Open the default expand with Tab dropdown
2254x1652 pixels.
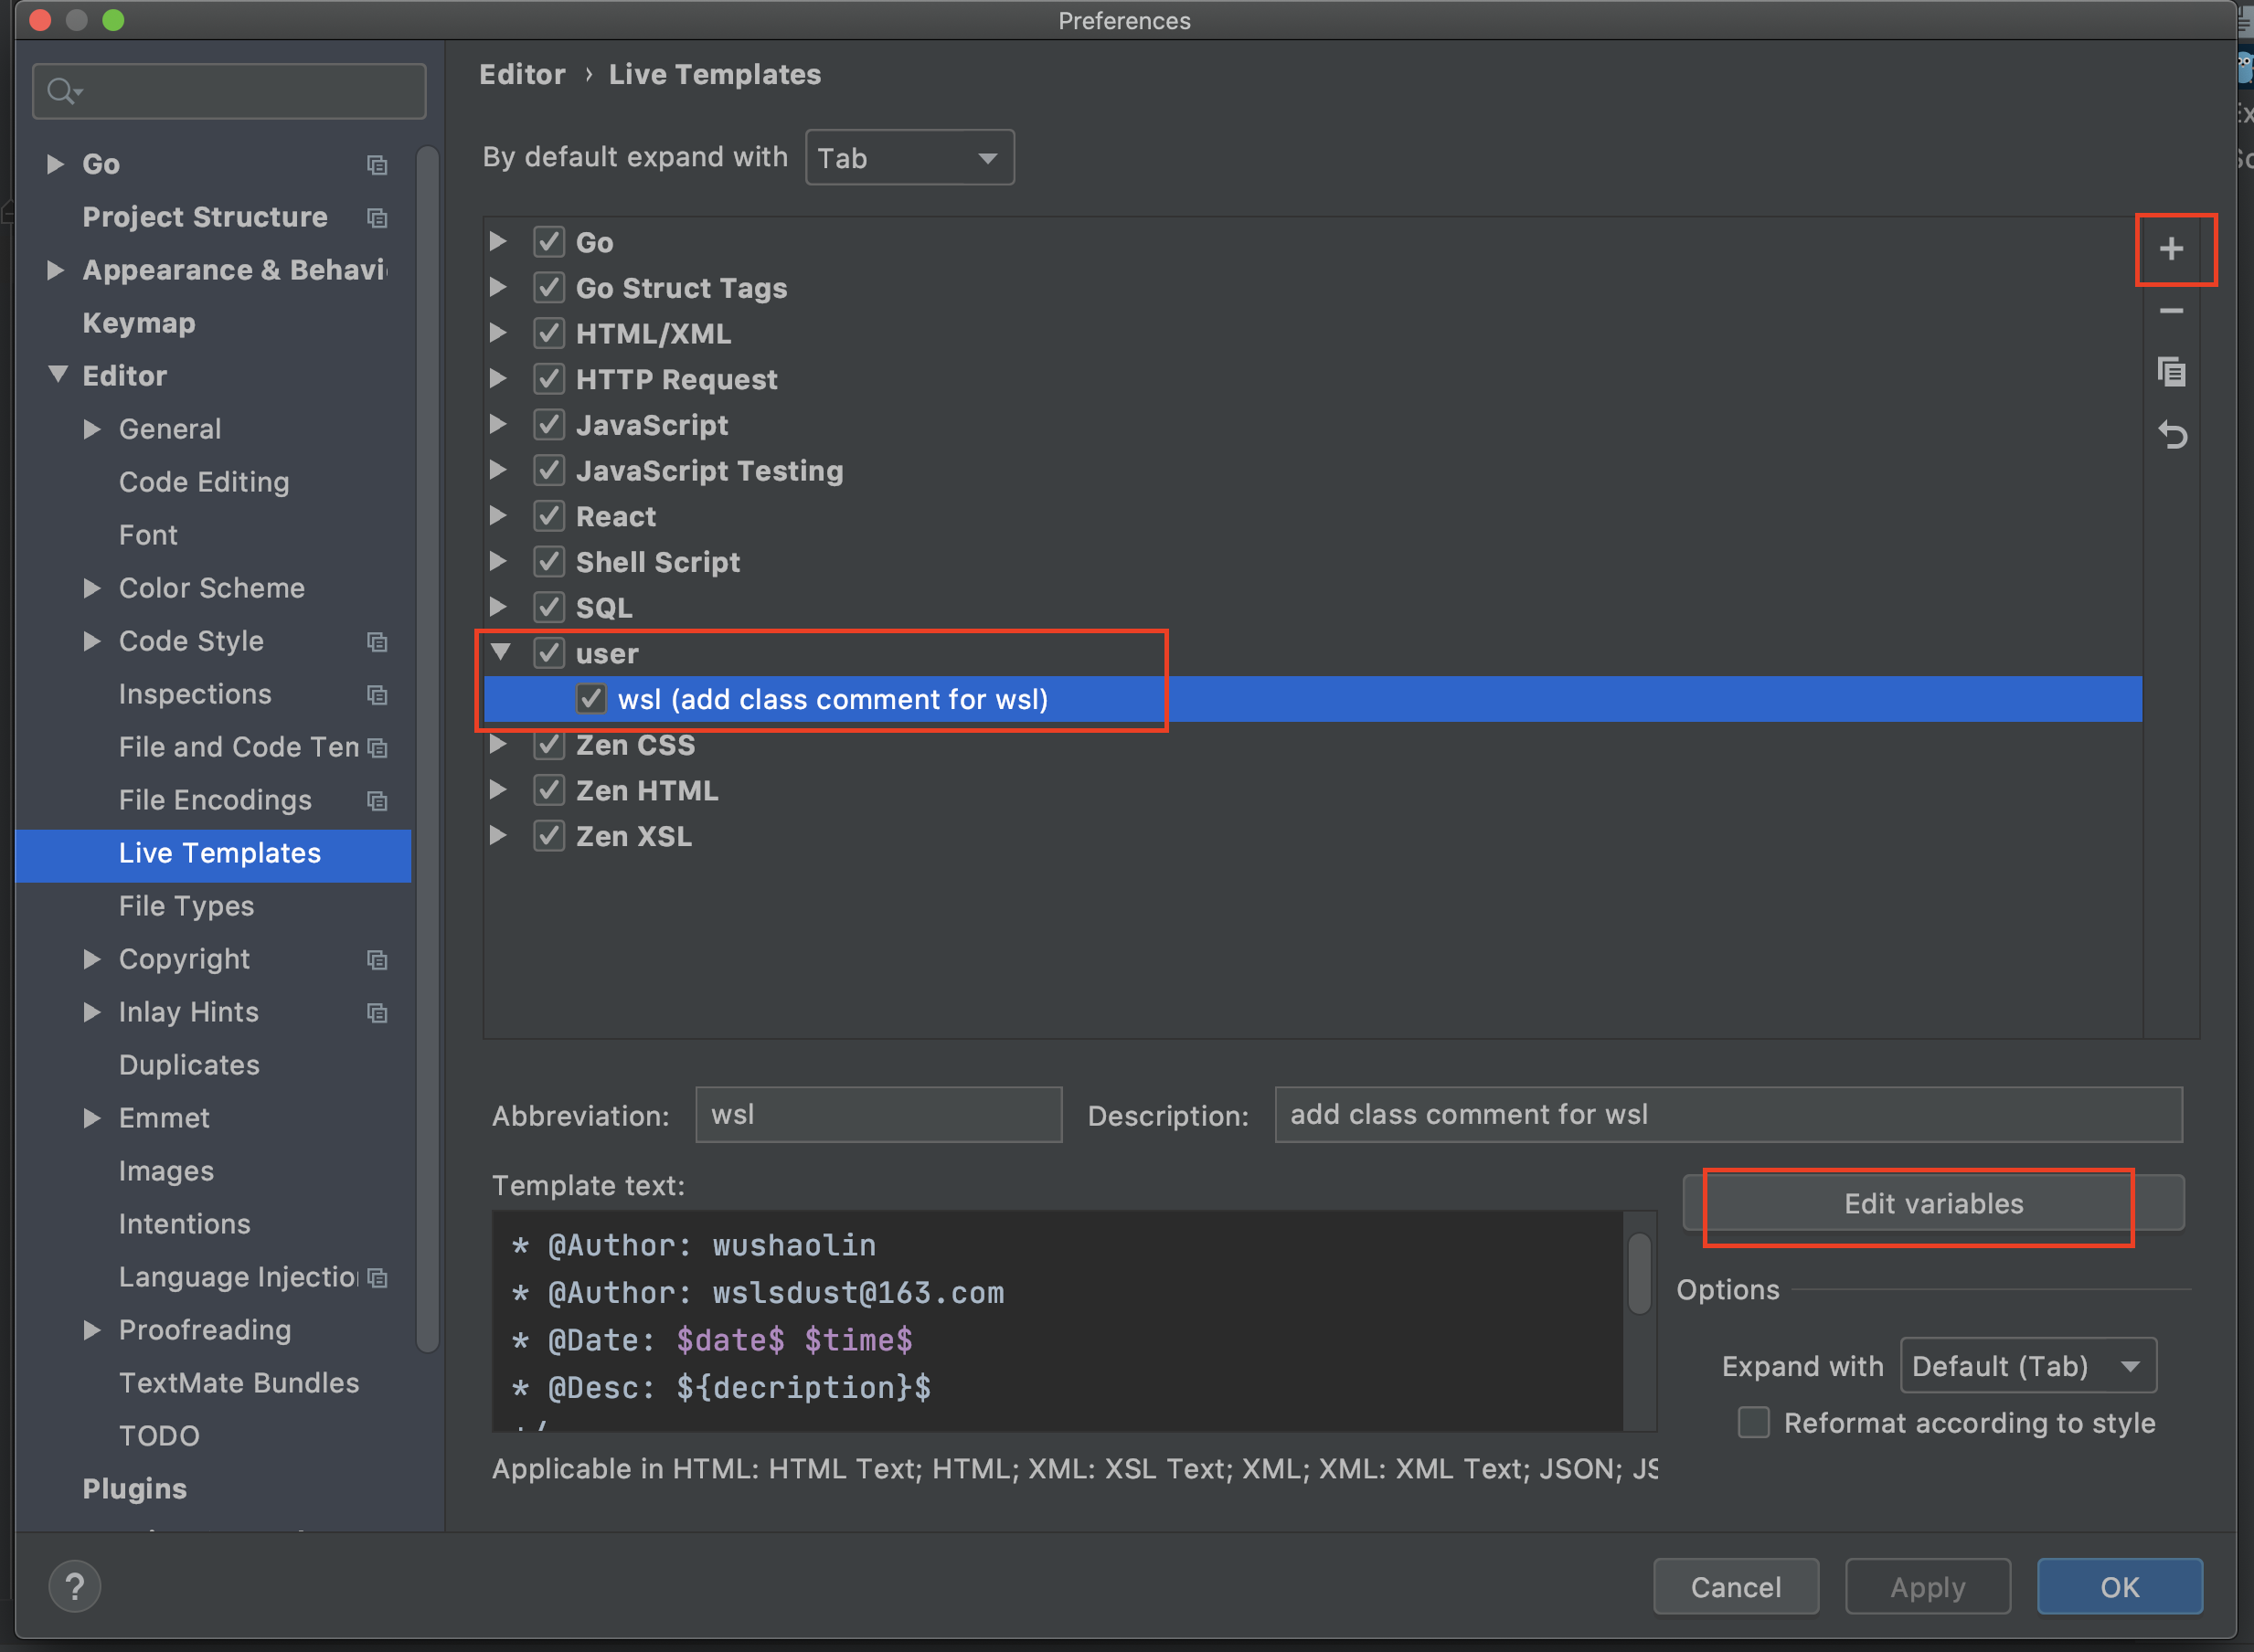click(909, 157)
